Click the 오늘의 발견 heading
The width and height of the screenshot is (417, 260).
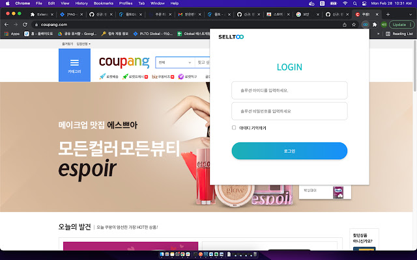tap(74, 227)
